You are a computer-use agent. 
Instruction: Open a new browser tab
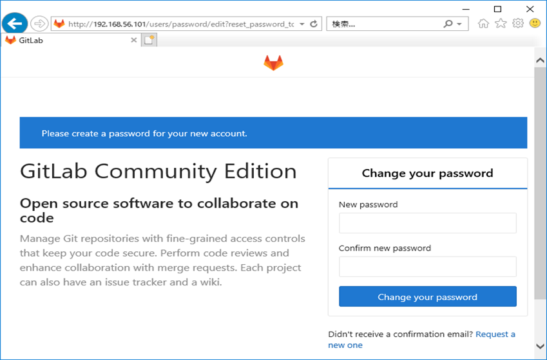pyautogui.click(x=149, y=40)
